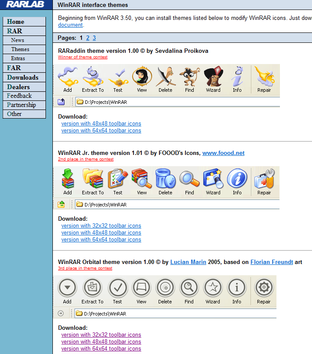Click the RARaddin theme Wizard icon

click(213, 76)
